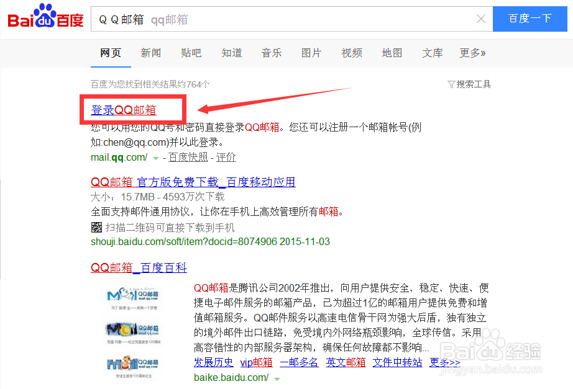Viewport: 573px width, 389px height.
Task: Click the QR code icon
Action: coord(96,228)
